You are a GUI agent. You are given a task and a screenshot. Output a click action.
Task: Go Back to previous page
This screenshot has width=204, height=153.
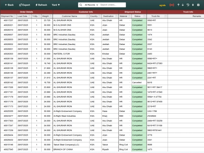[9, 5]
